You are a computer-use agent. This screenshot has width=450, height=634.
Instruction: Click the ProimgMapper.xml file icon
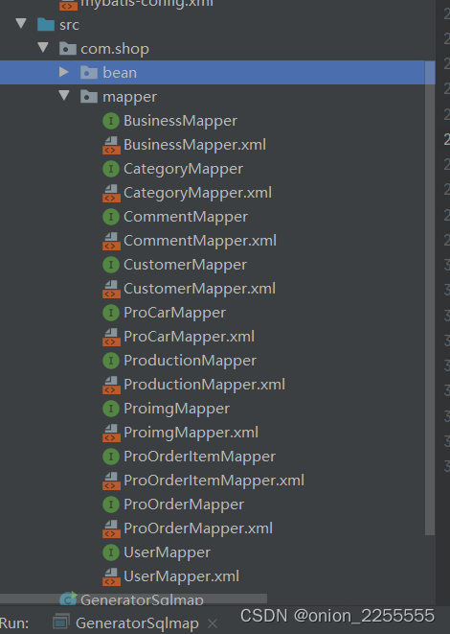(x=111, y=433)
